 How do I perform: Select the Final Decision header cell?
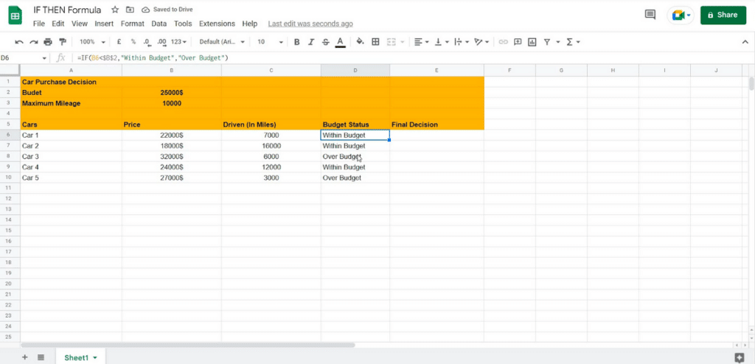[436, 125]
